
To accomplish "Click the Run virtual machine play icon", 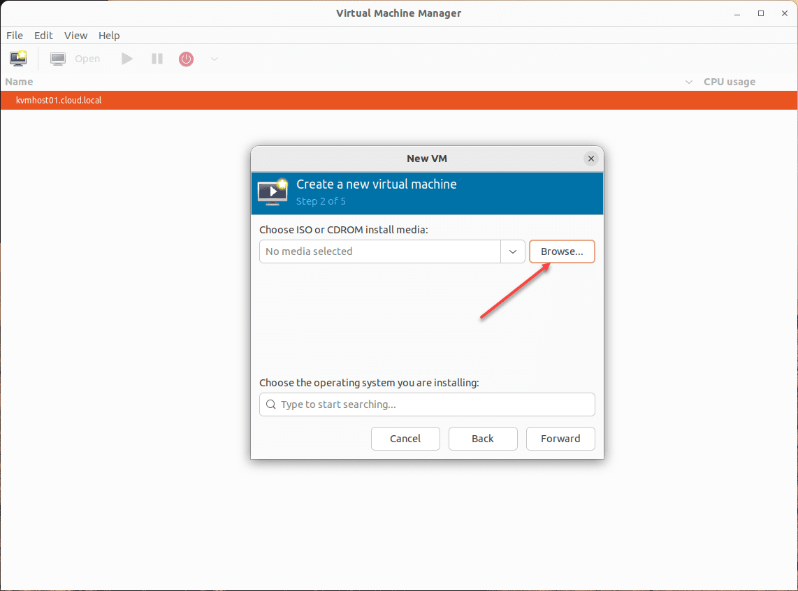I will pos(126,59).
